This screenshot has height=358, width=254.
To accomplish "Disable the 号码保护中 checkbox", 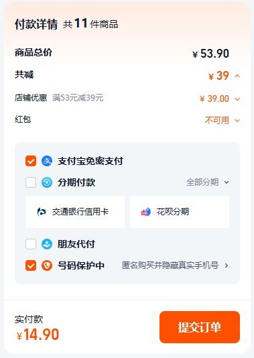I will [x=31, y=265].
